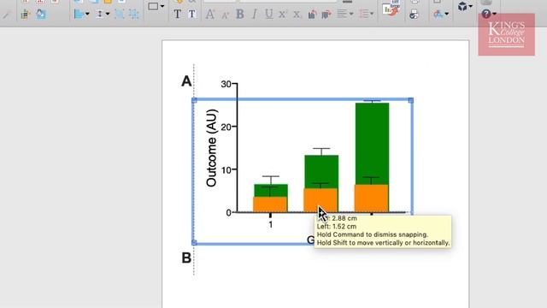The width and height of the screenshot is (547, 308).
Task: Select the ungroup objects icon
Action: coord(134,14)
